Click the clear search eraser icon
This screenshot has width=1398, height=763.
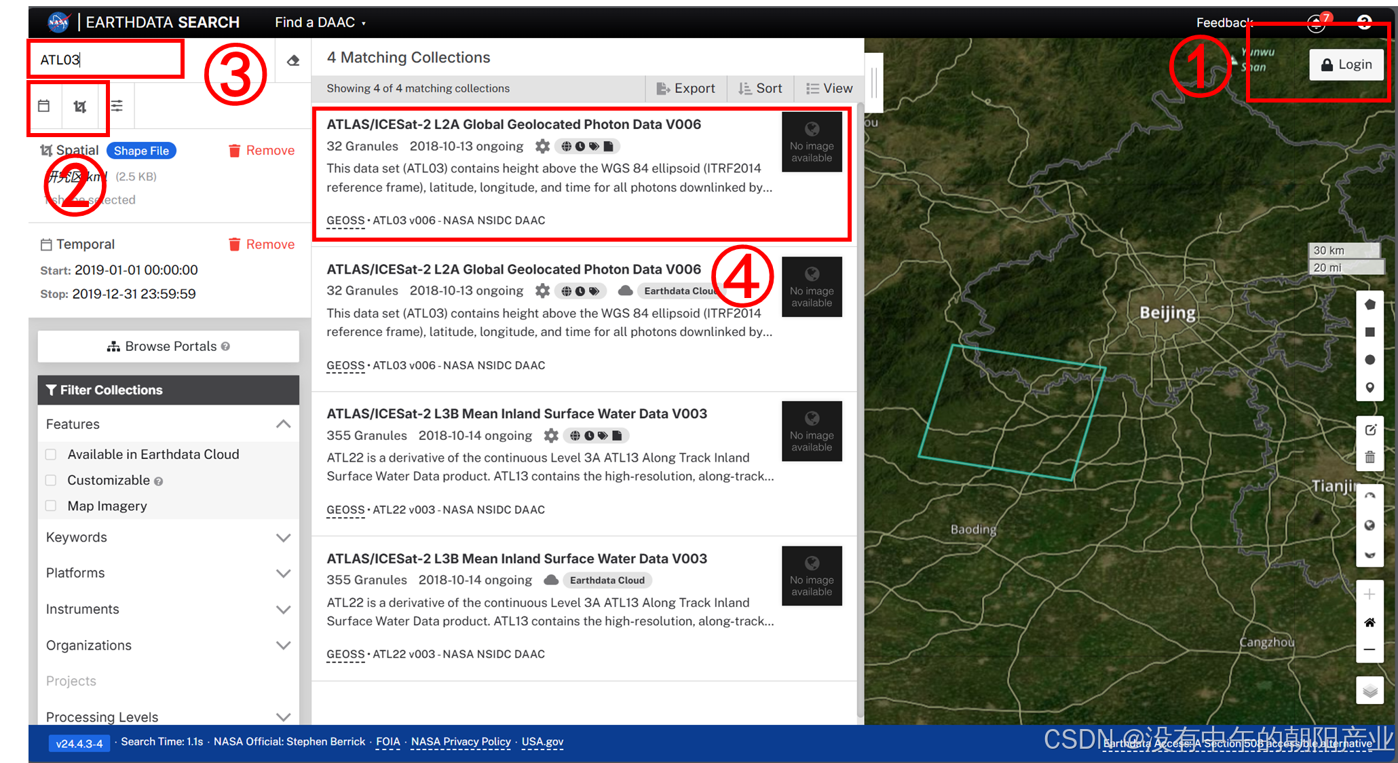[293, 60]
